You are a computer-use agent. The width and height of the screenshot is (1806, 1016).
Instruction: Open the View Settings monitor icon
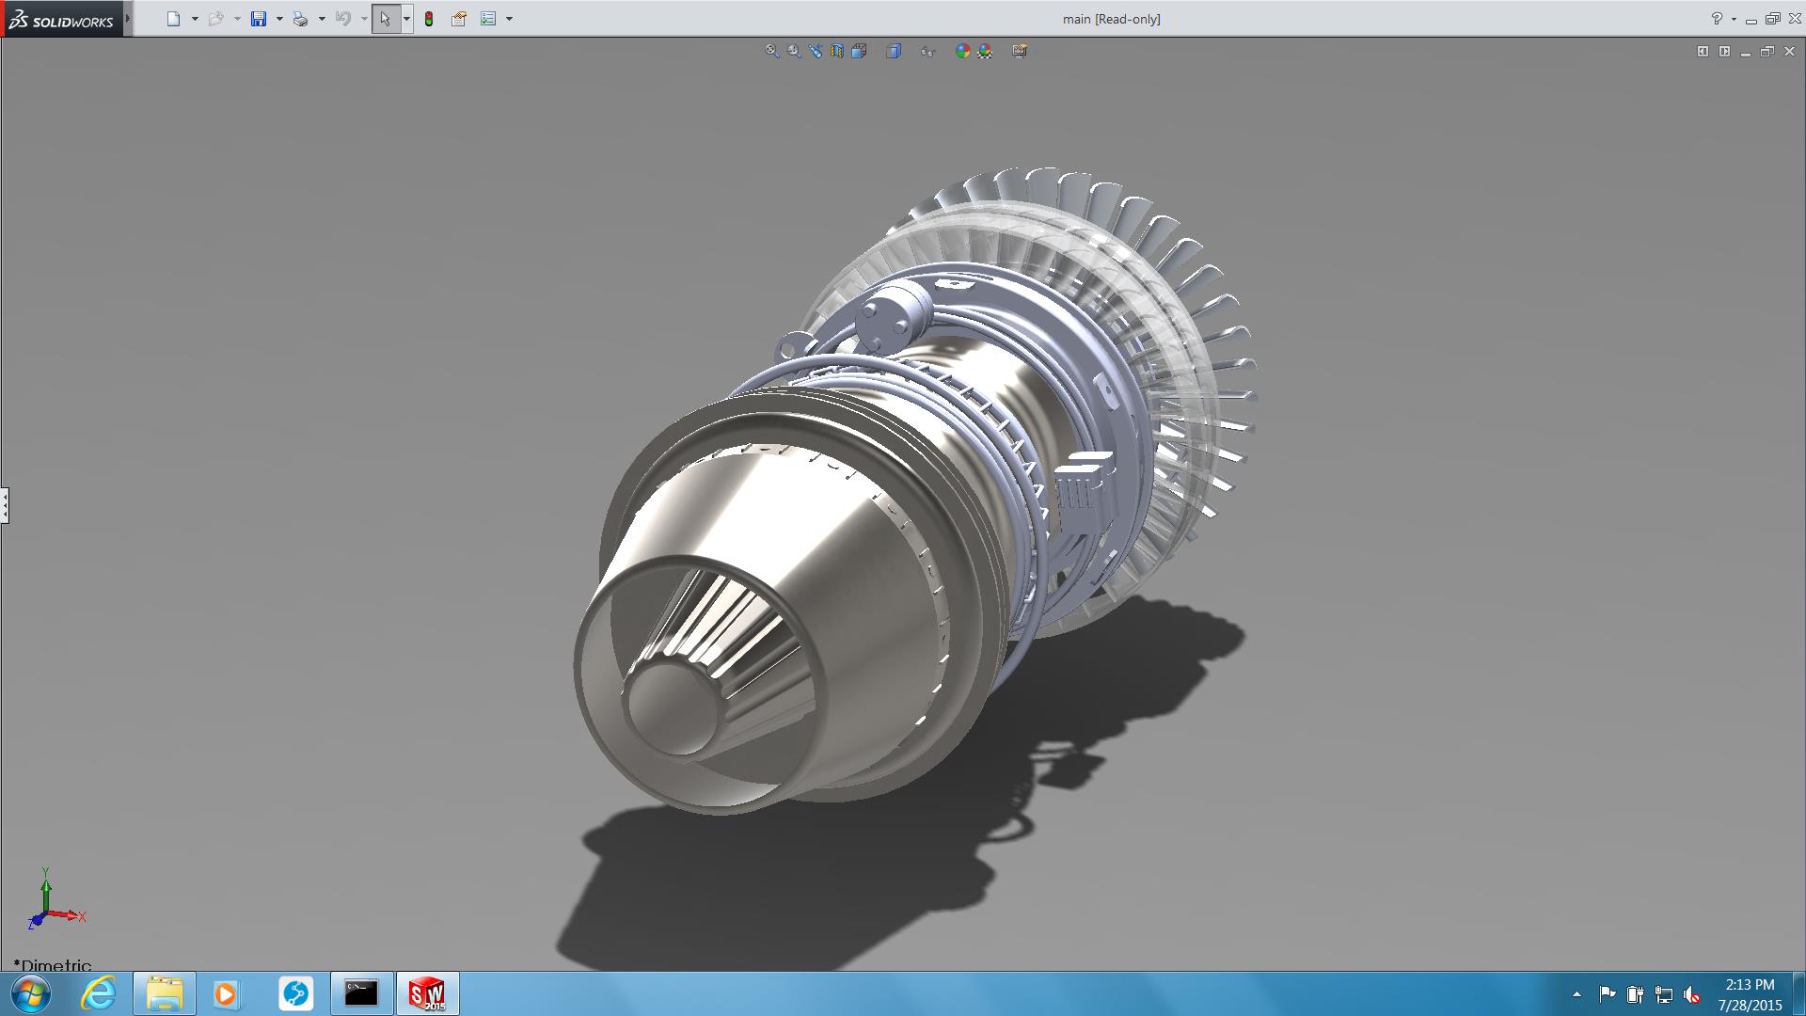(1020, 51)
